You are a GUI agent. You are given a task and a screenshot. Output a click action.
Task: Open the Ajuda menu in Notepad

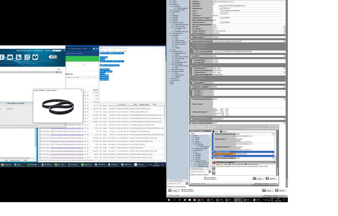pyautogui.click(x=125, y=51)
